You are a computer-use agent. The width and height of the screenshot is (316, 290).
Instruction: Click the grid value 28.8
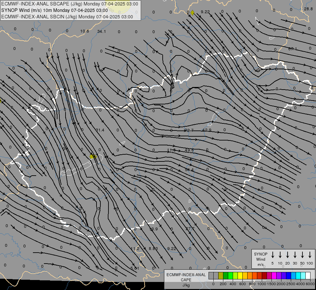(x=308, y=9)
